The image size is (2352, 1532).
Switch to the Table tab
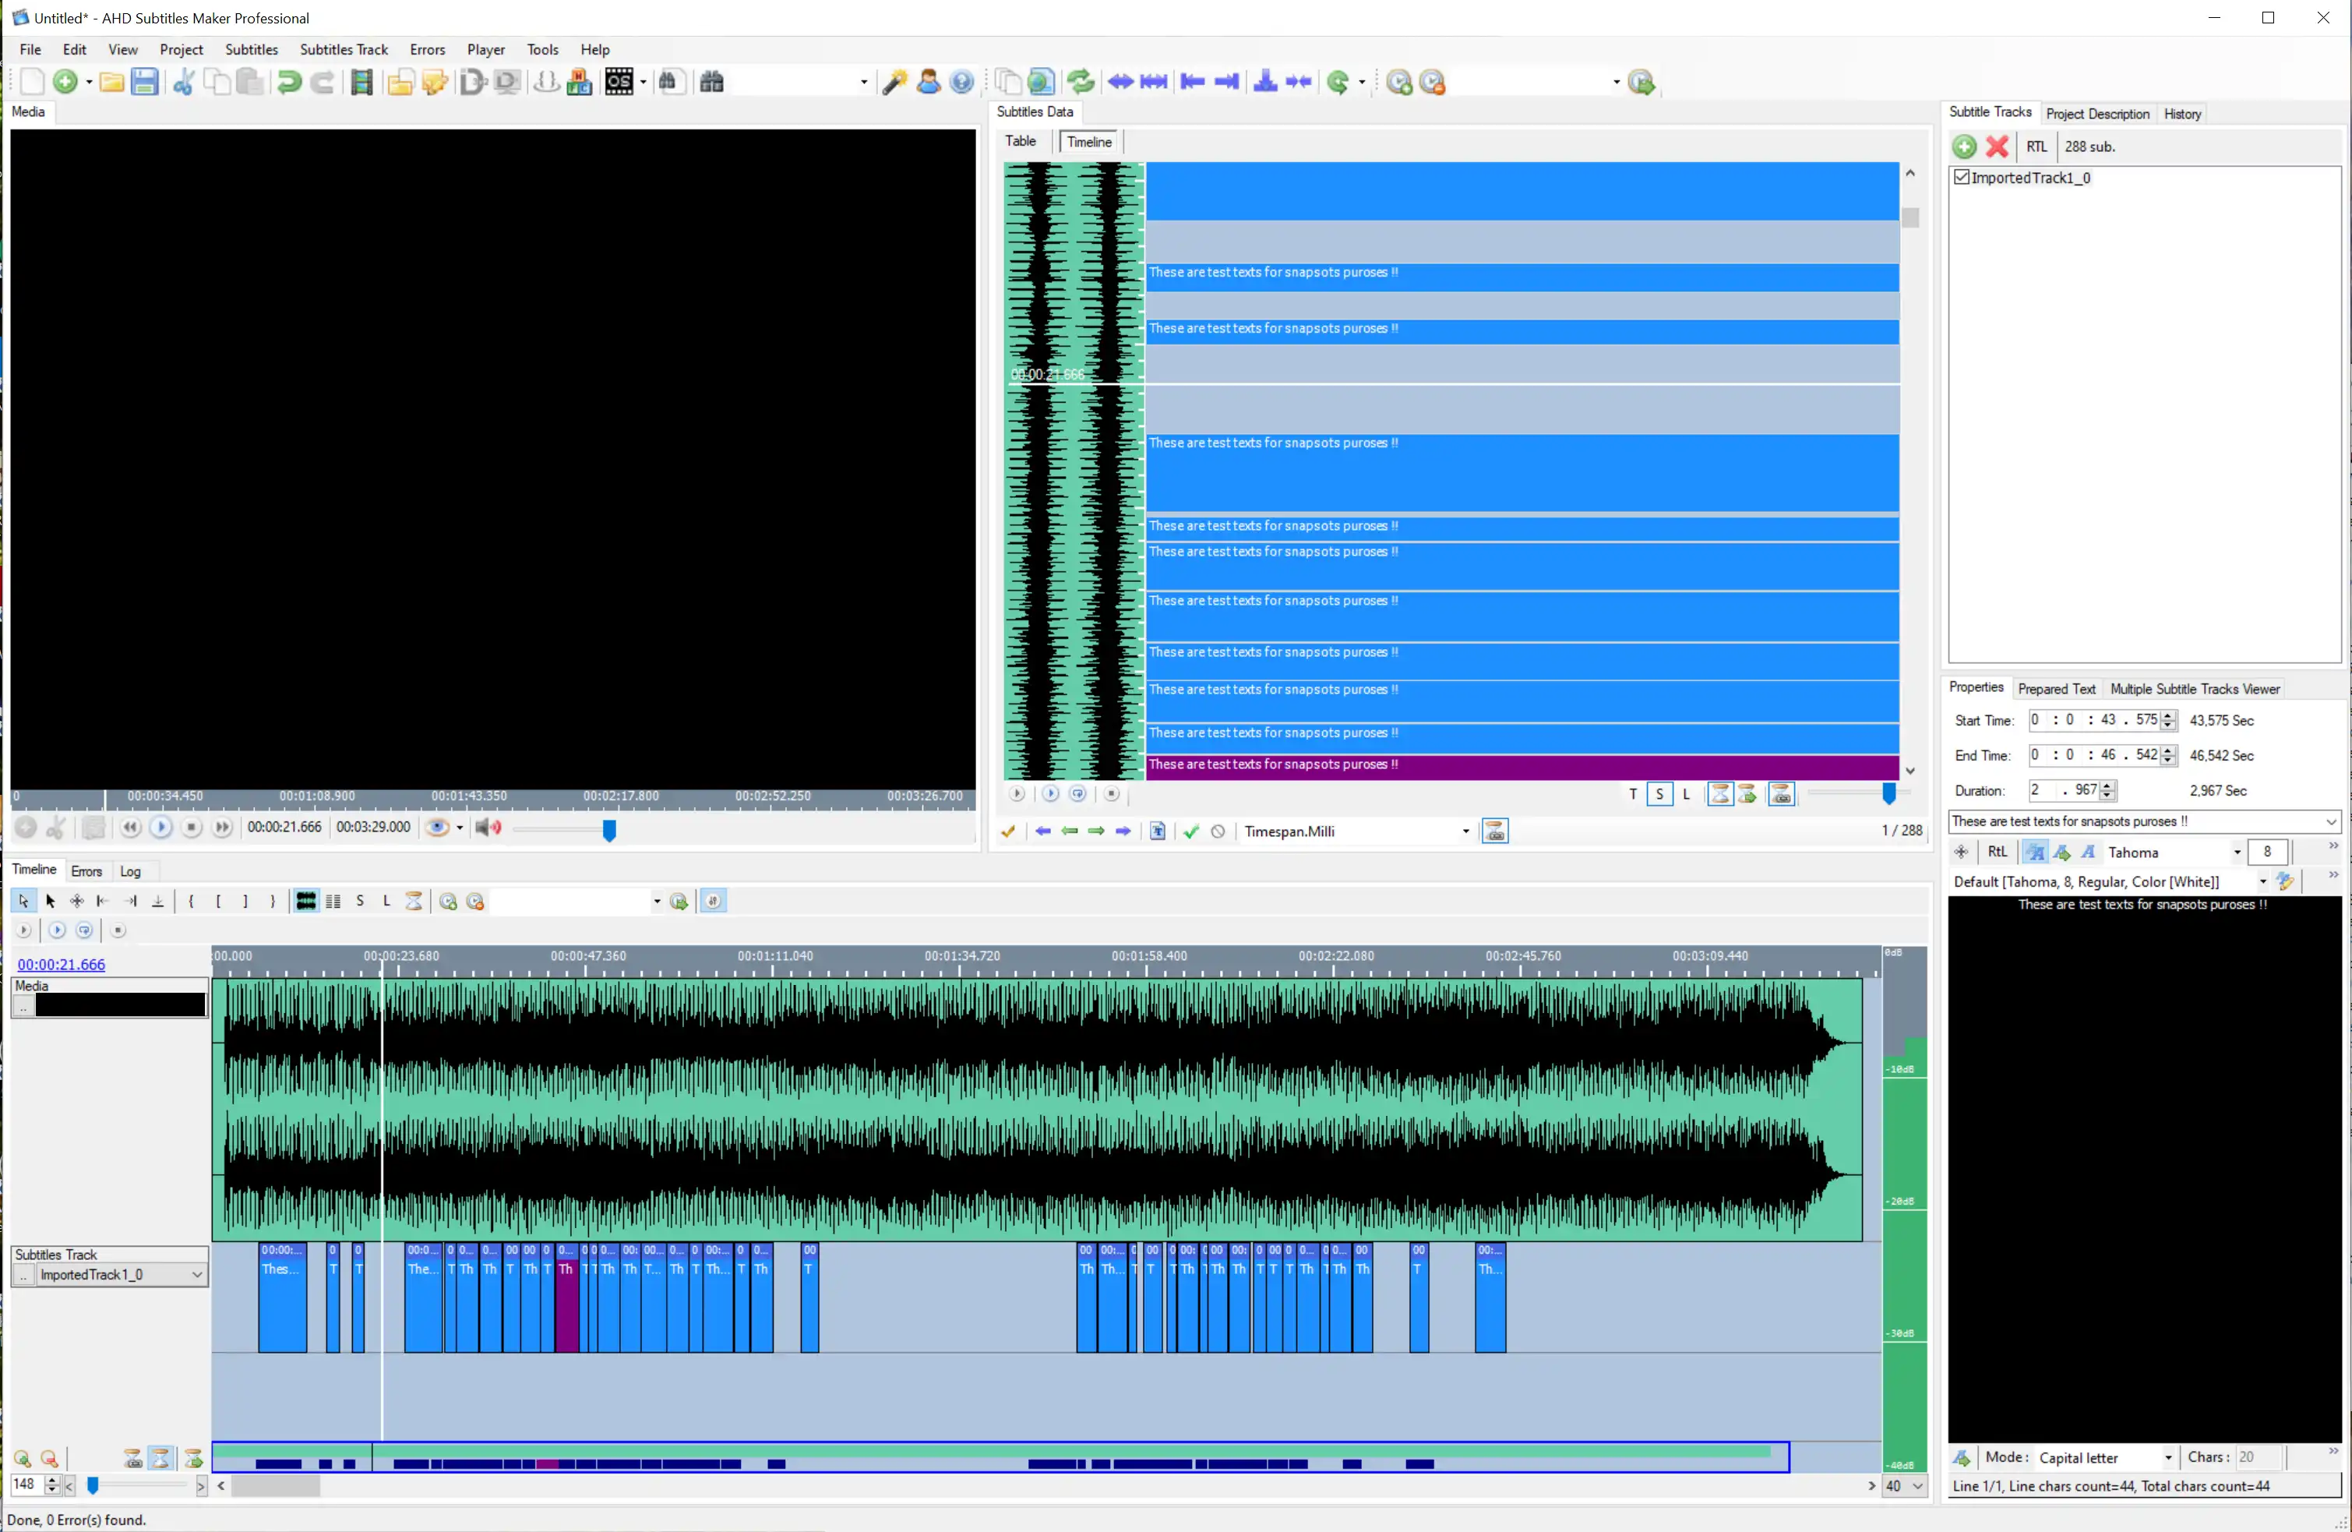coord(1020,141)
